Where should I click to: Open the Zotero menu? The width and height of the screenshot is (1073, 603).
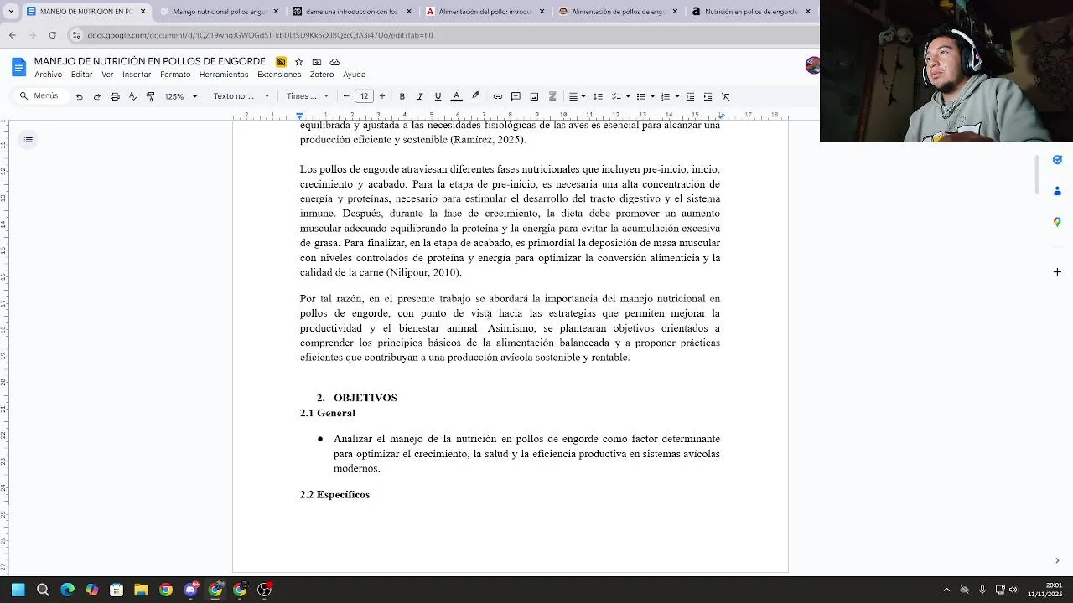[x=322, y=75]
